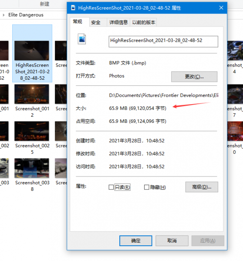Open the 以前的版本 tab
243x261 pixels.
point(143,22)
